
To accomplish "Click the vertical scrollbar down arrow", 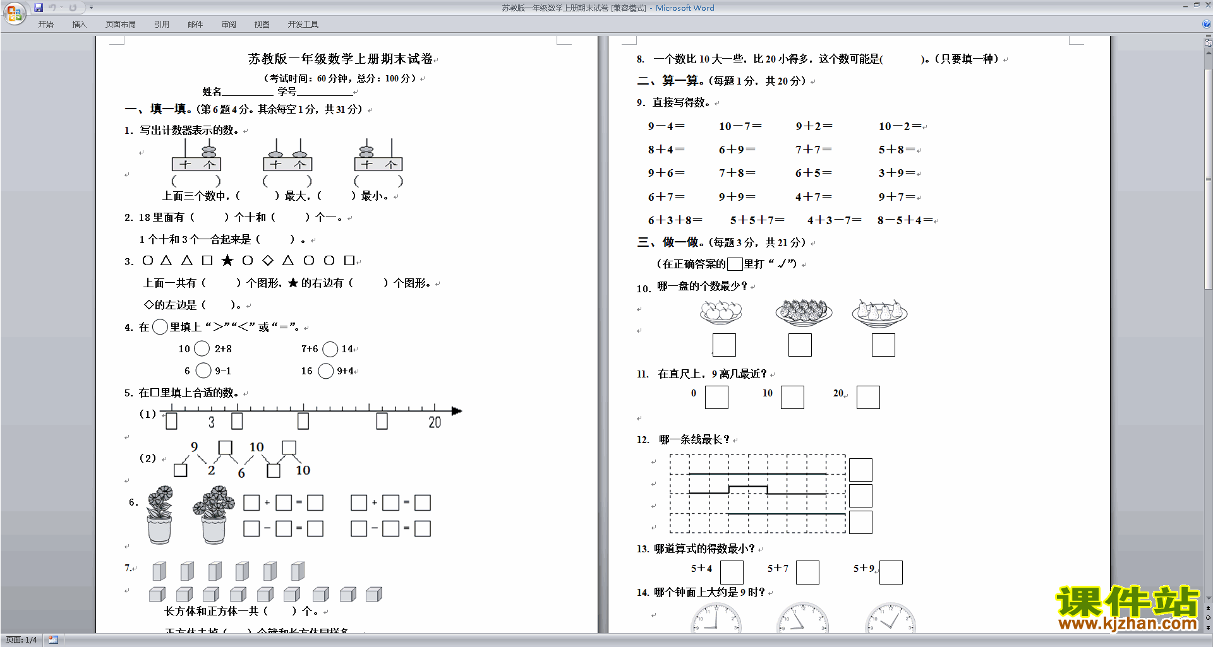I will [1209, 598].
